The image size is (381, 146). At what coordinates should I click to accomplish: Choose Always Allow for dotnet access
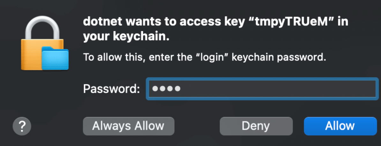click(x=129, y=126)
